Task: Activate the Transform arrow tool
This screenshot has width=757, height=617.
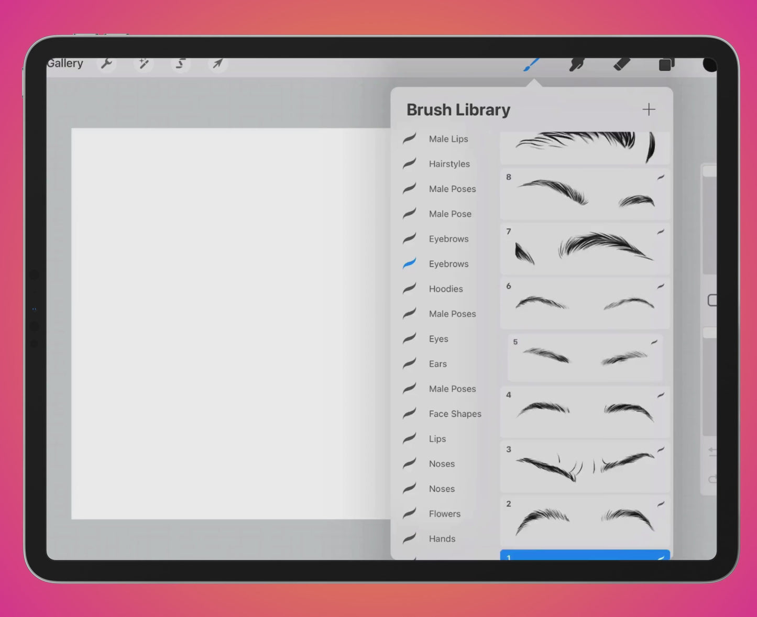Action: [x=217, y=63]
